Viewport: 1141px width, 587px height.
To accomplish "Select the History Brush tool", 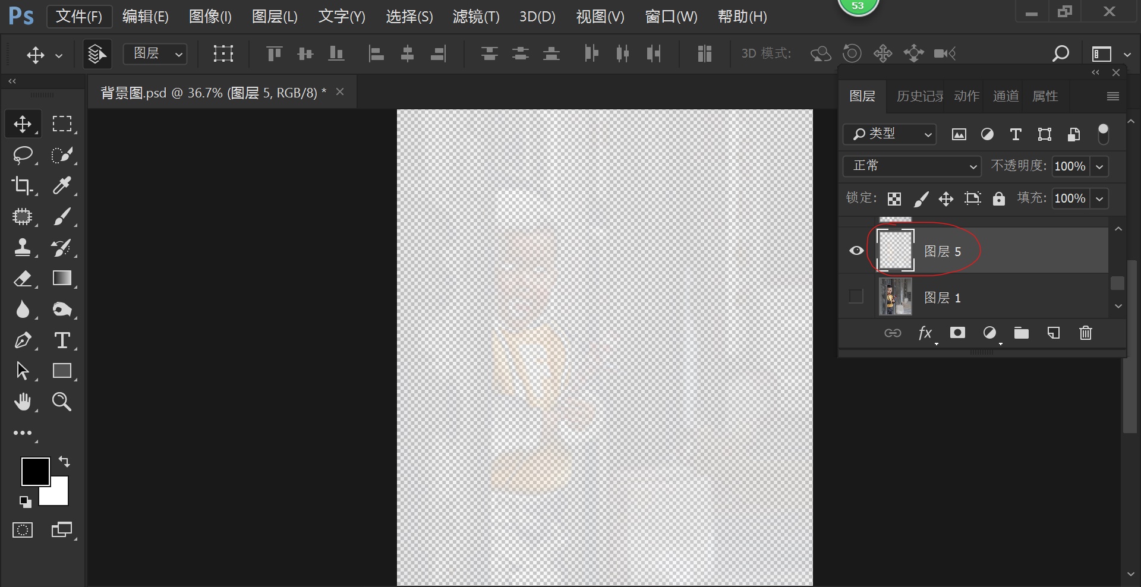I will [x=62, y=248].
